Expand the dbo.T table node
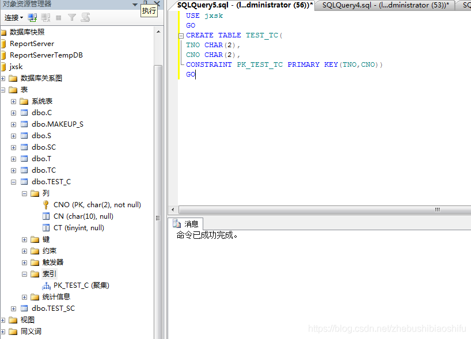This screenshot has height=339, width=471. 13,159
